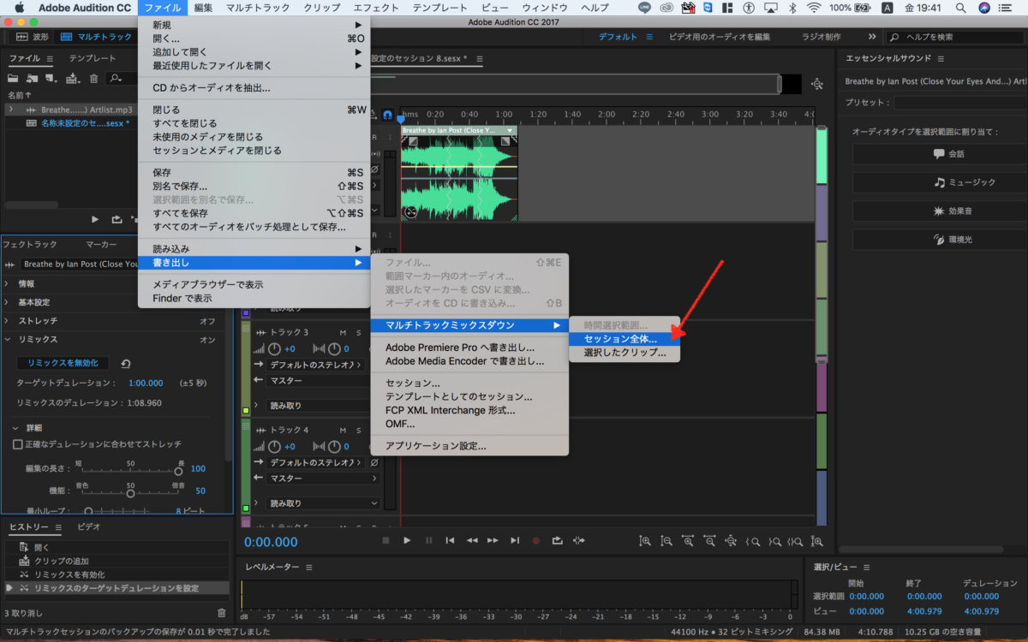Toggle the polarity Ø button on トラック 4
Screen dimensions: 1028x642
point(374,462)
